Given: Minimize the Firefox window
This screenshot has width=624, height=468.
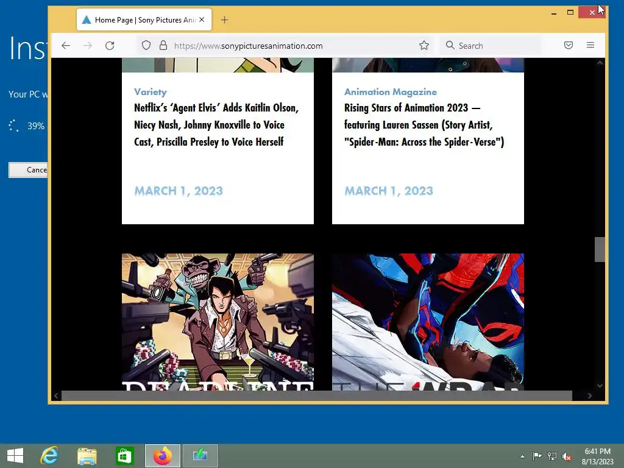Looking at the screenshot, I should pyautogui.click(x=553, y=13).
